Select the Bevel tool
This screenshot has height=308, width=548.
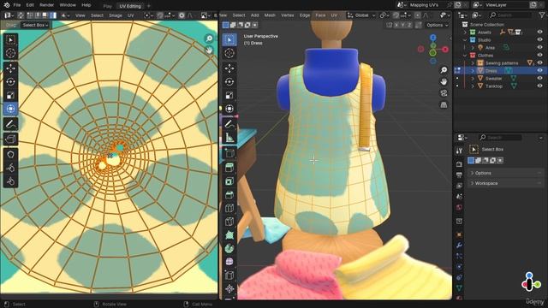click(x=229, y=195)
